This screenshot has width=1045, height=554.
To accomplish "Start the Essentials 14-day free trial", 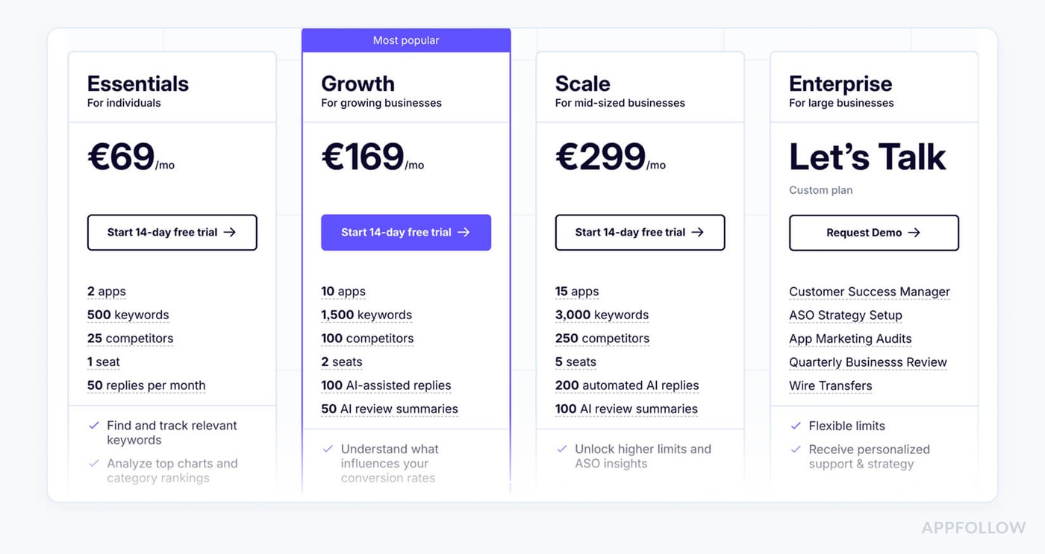I will (172, 233).
